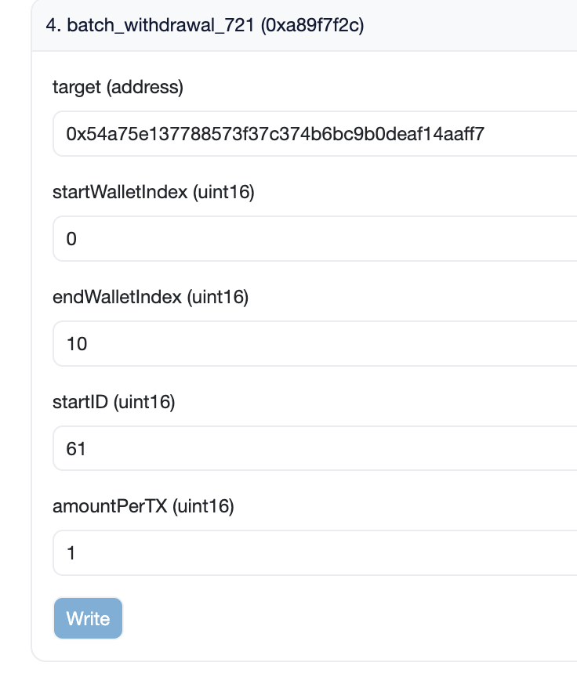
Task: Focus the startWalletIndex input box
Action: [x=315, y=239]
